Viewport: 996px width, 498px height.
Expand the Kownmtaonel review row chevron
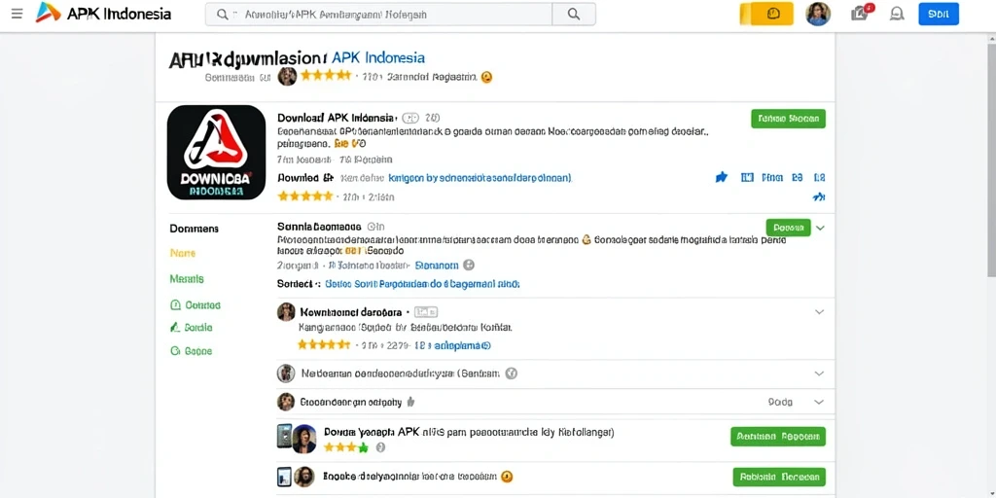click(819, 312)
